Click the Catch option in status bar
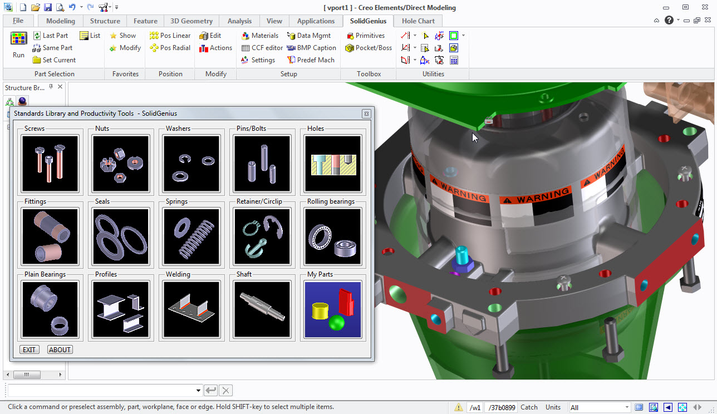717x414 pixels. [x=529, y=407]
